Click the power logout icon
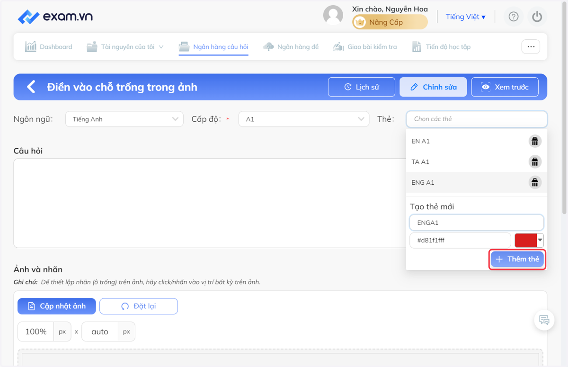This screenshot has width=568, height=367. (537, 17)
